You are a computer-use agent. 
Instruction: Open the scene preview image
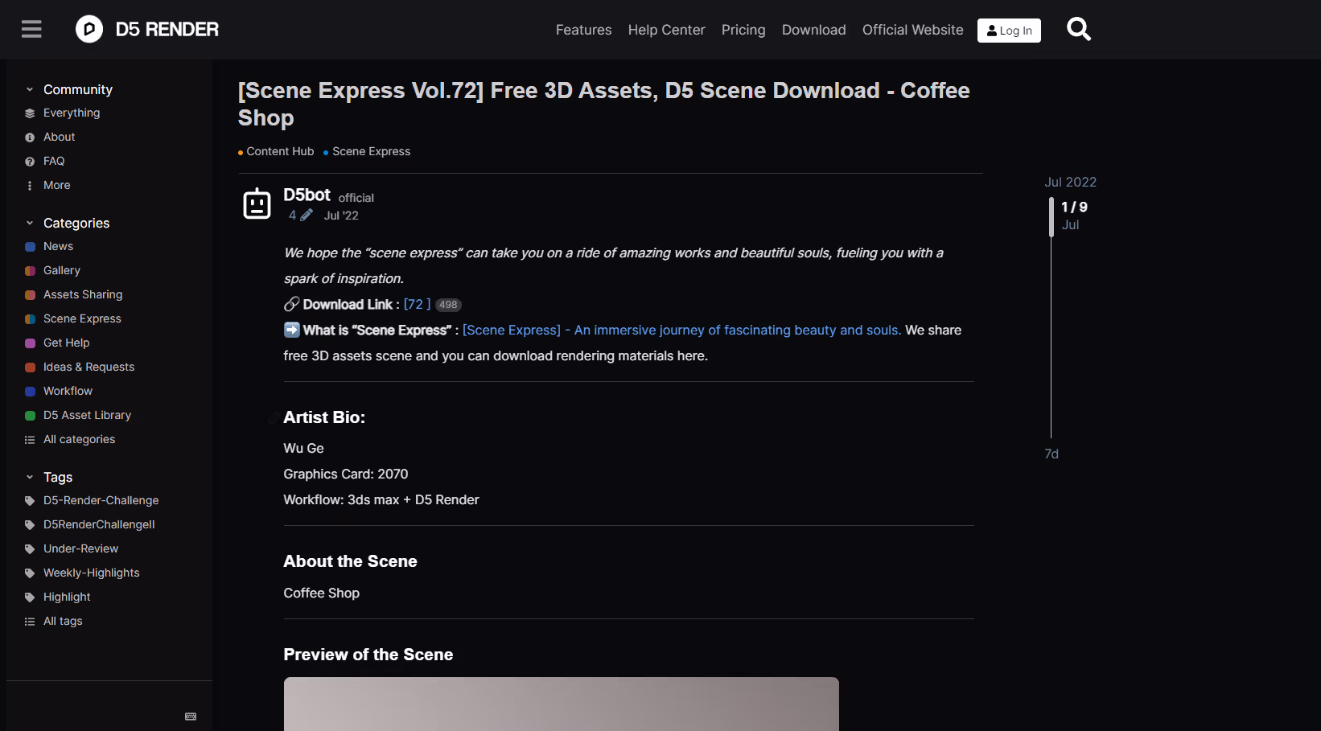561,704
